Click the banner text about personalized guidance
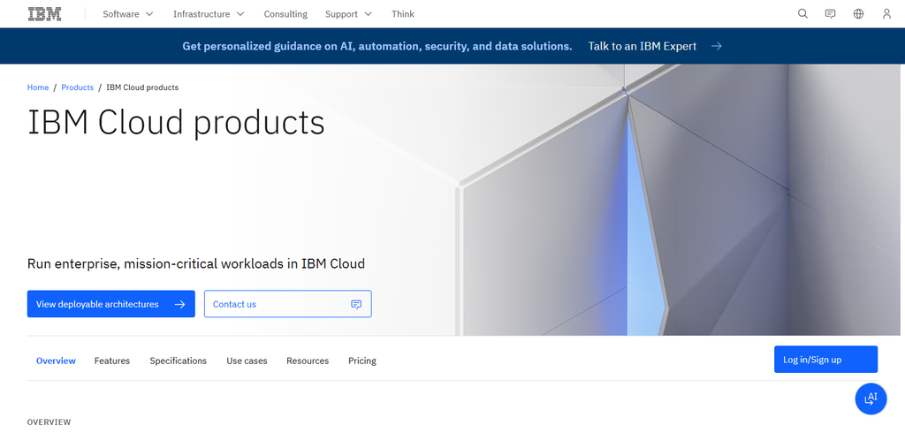This screenshot has width=905, height=433. [377, 46]
